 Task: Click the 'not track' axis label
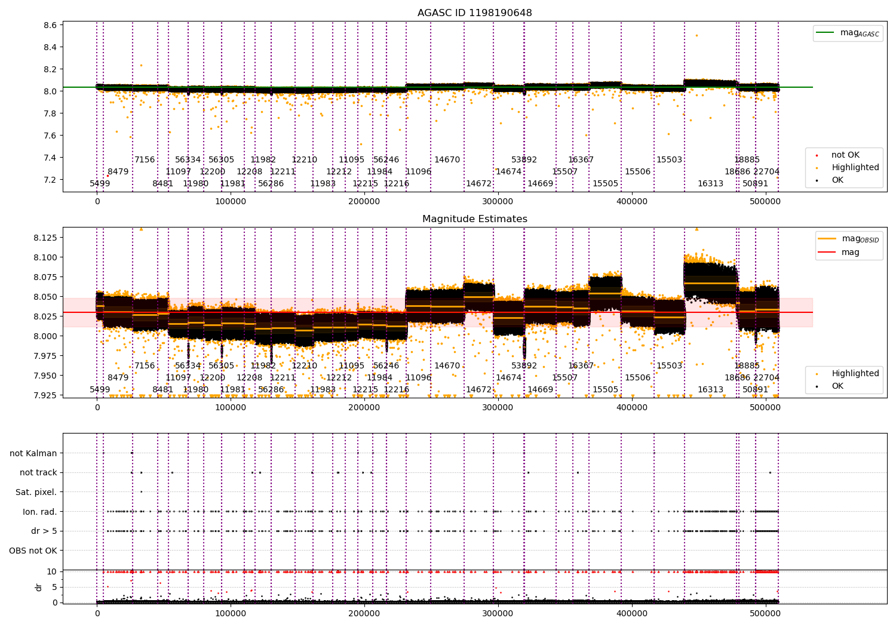38,472
